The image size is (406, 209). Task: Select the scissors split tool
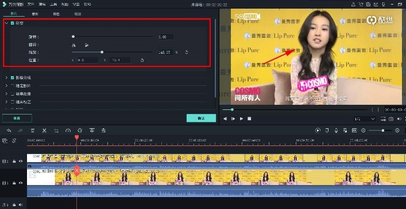pos(44,131)
